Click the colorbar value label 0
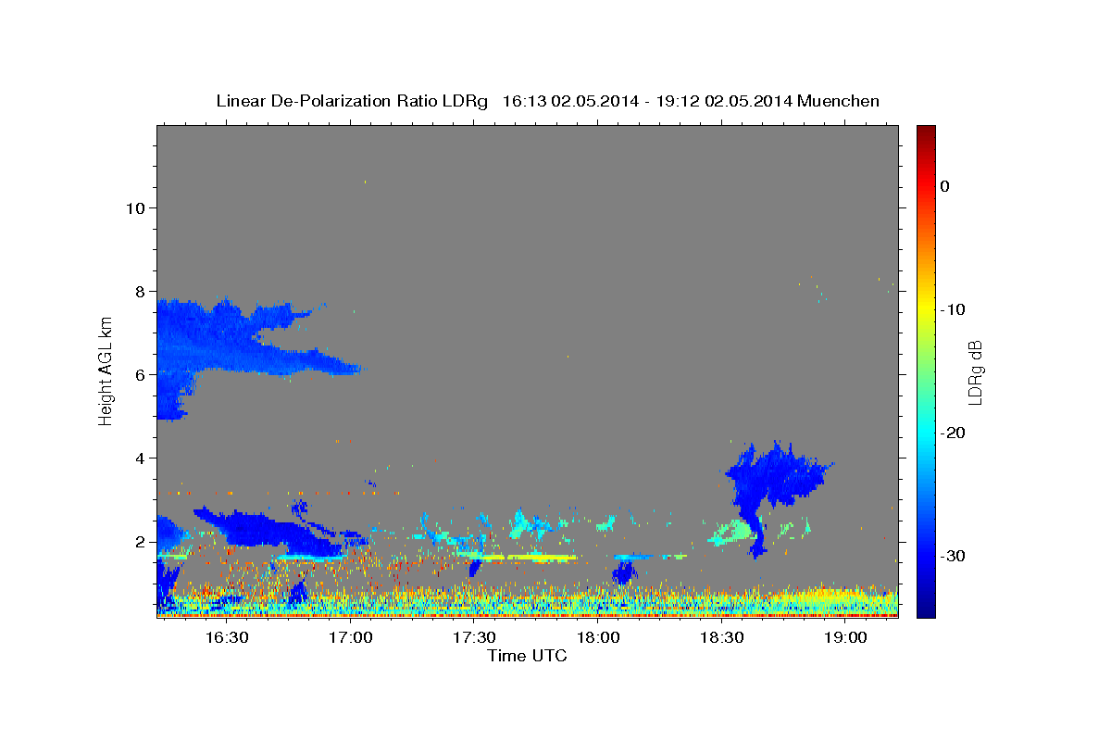This screenshot has height=741, width=1111. [x=944, y=186]
